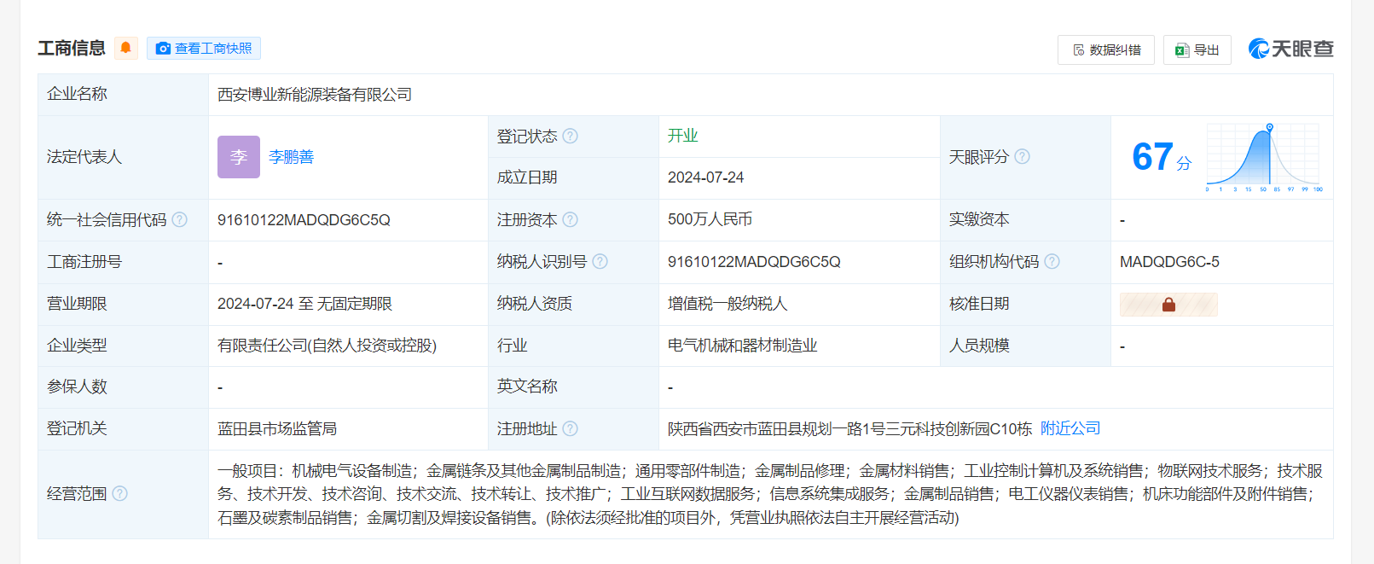Click the 天眼查 logo
1374x564 pixels.
[x=1290, y=49]
